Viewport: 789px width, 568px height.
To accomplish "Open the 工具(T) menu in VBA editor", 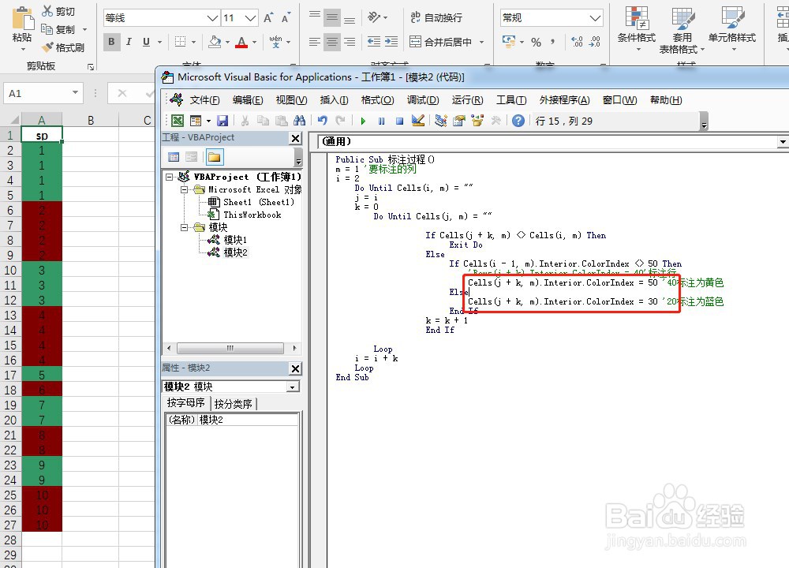I will (x=511, y=100).
